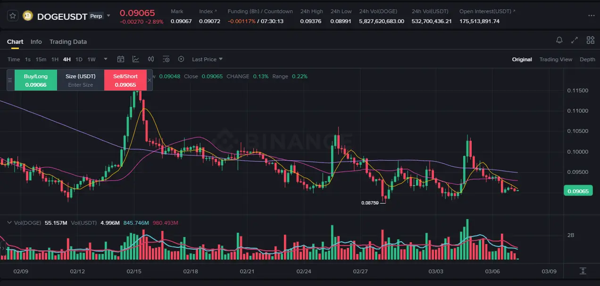Open the DOGEUSDT pair selector dropdown arrow
Screen dimensions: 600x286
click(x=108, y=16)
